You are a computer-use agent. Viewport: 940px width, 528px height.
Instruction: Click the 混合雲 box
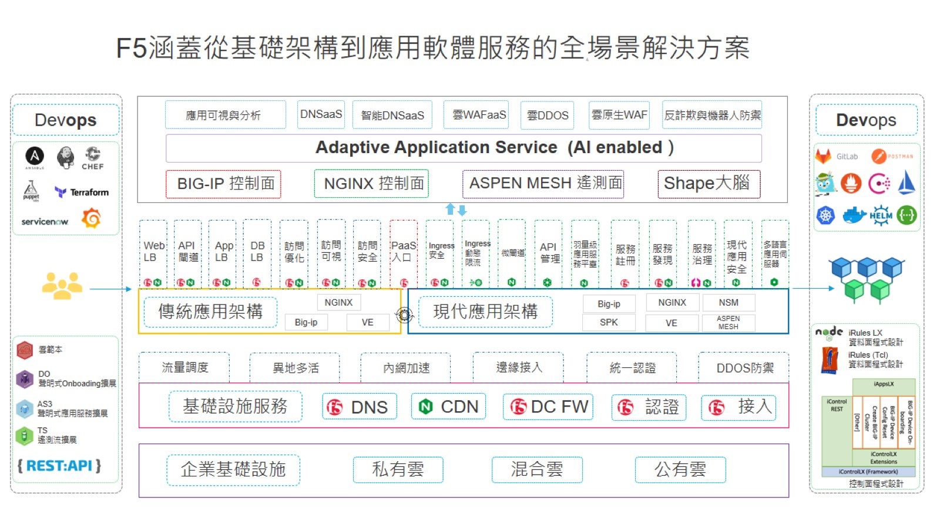coord(537,470)
